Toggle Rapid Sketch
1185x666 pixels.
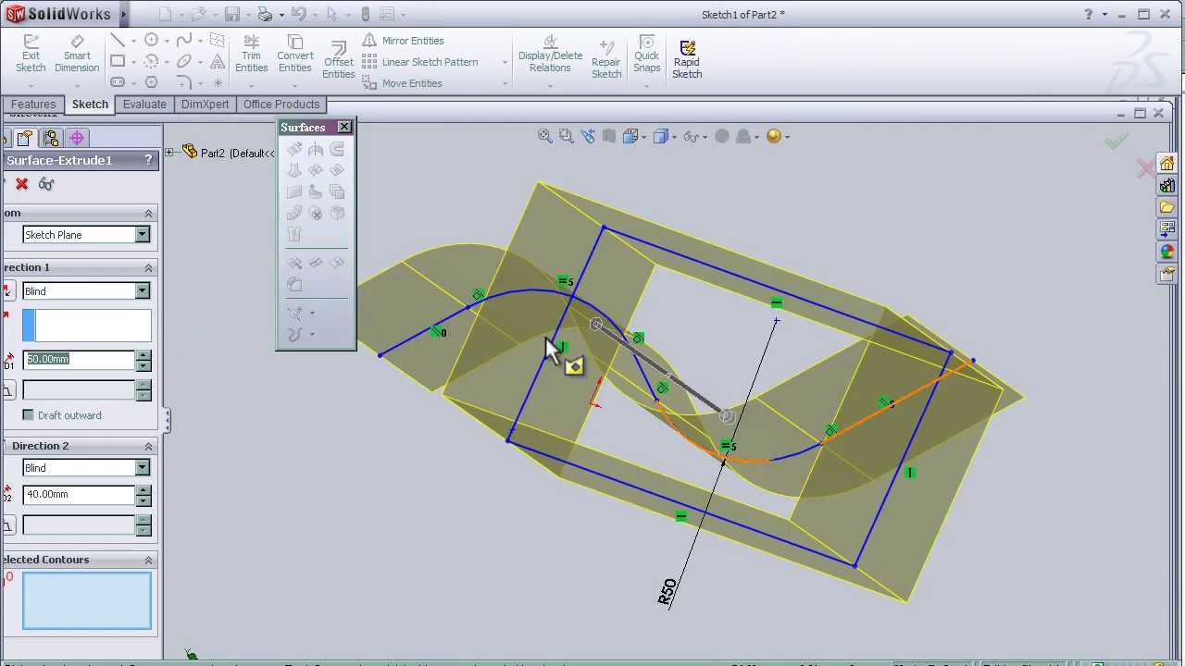pyautogui.click(x=687, y=60)
